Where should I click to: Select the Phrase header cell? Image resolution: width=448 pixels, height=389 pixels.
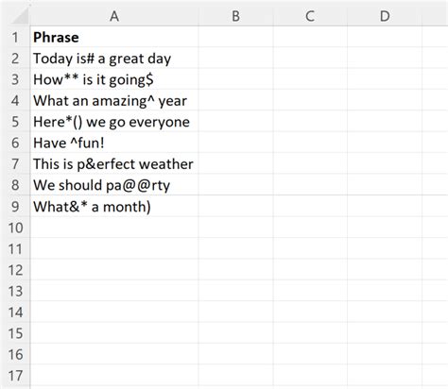(x=114, y=37)
